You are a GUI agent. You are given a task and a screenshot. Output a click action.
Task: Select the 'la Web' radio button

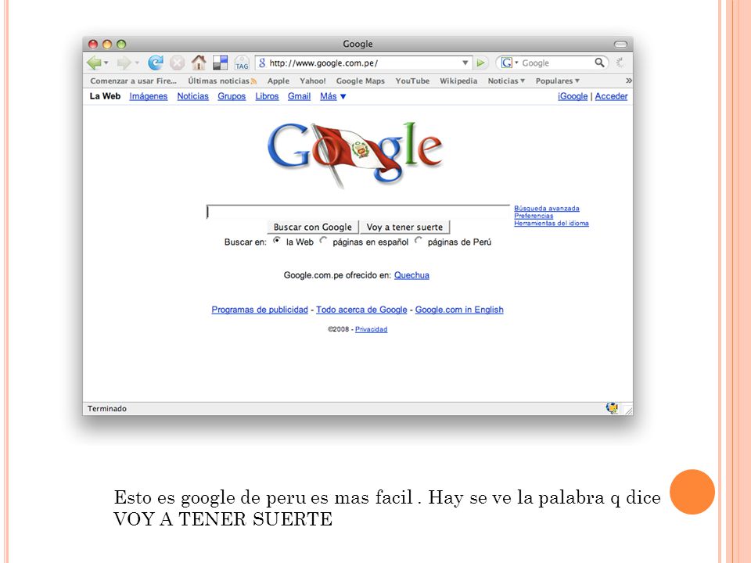277,241
